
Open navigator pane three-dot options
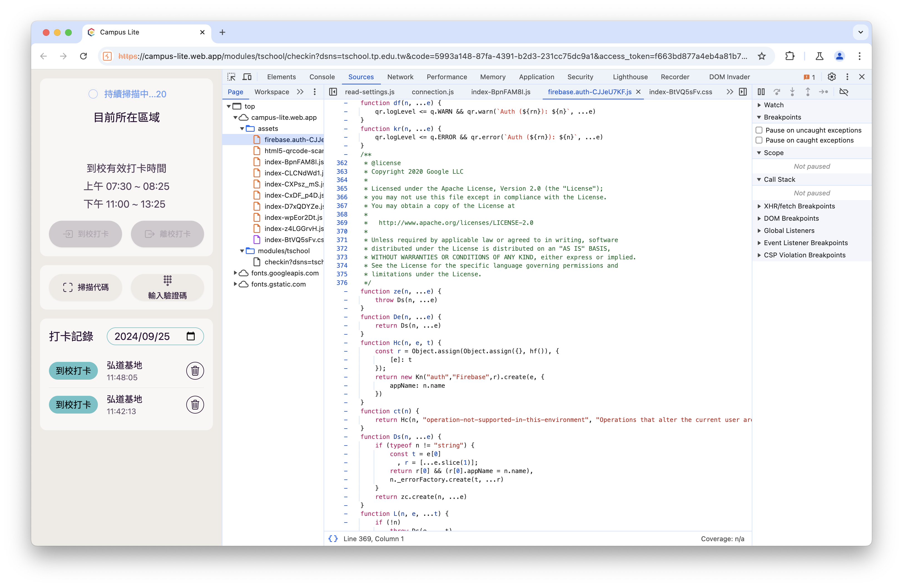point(314,92)
